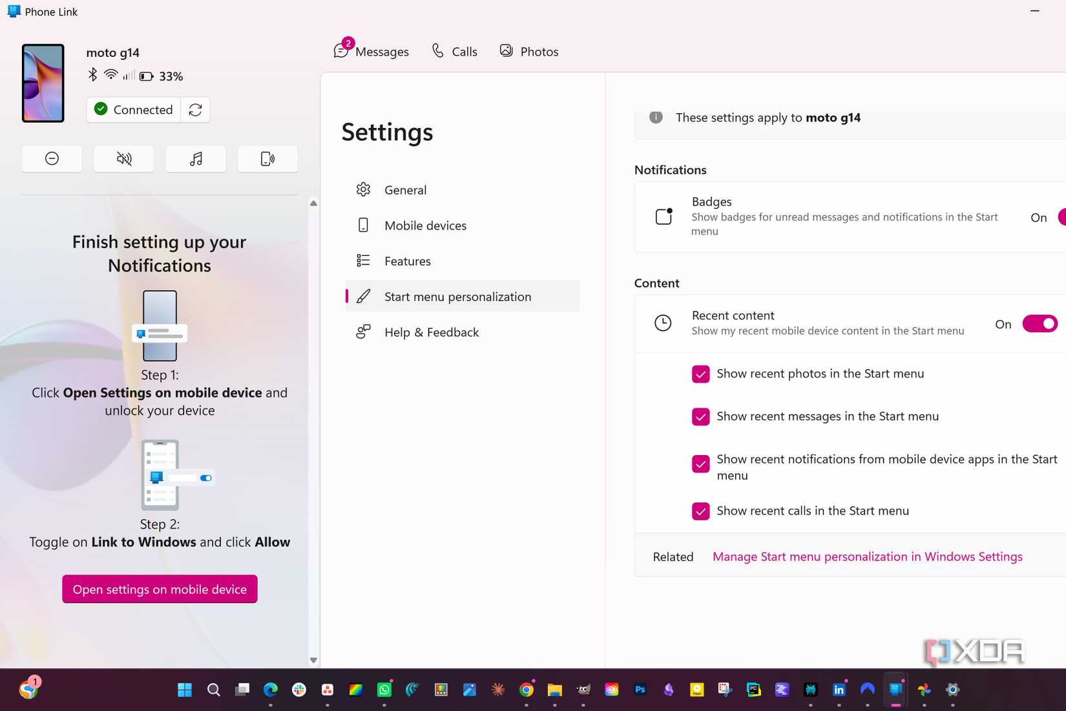Viewport: 1066px width, 711px height.
Task: Select Start menu personalization
Action: click(463, 297)
